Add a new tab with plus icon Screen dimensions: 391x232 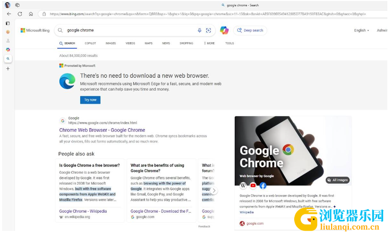(x=8, y=68)
